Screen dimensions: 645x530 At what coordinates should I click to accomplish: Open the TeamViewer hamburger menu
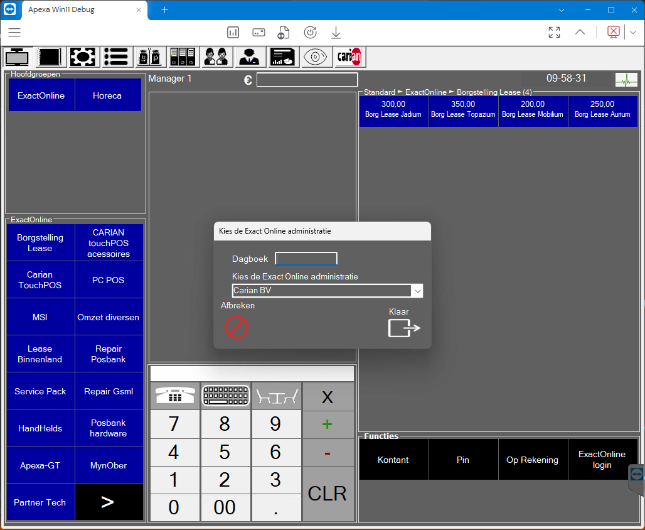click(14, 32)
